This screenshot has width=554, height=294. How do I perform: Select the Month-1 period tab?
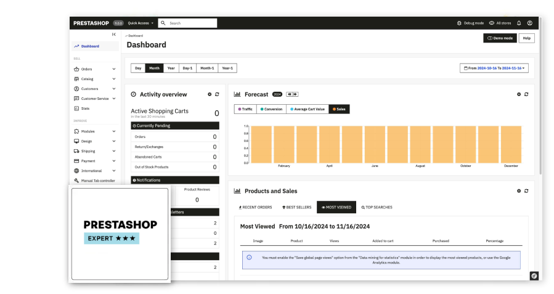207,68
